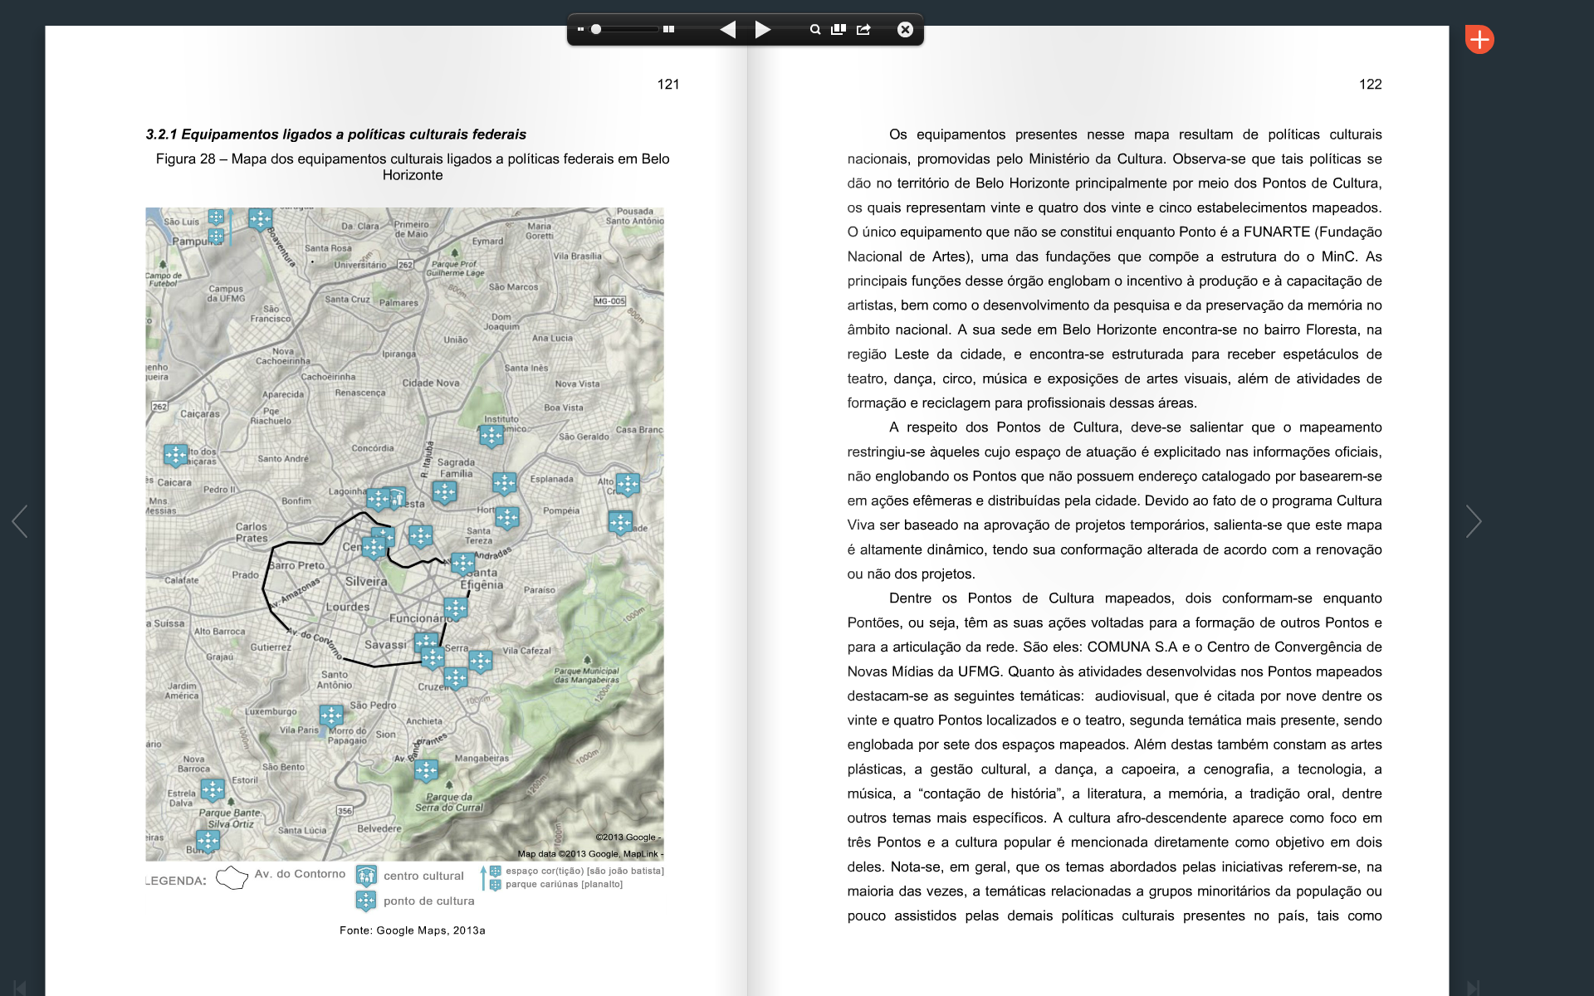Screen dimensions: 1594x996
Task: Click 'Fonte: Google Maps, 2013a' source line
Action: (412, 930)
